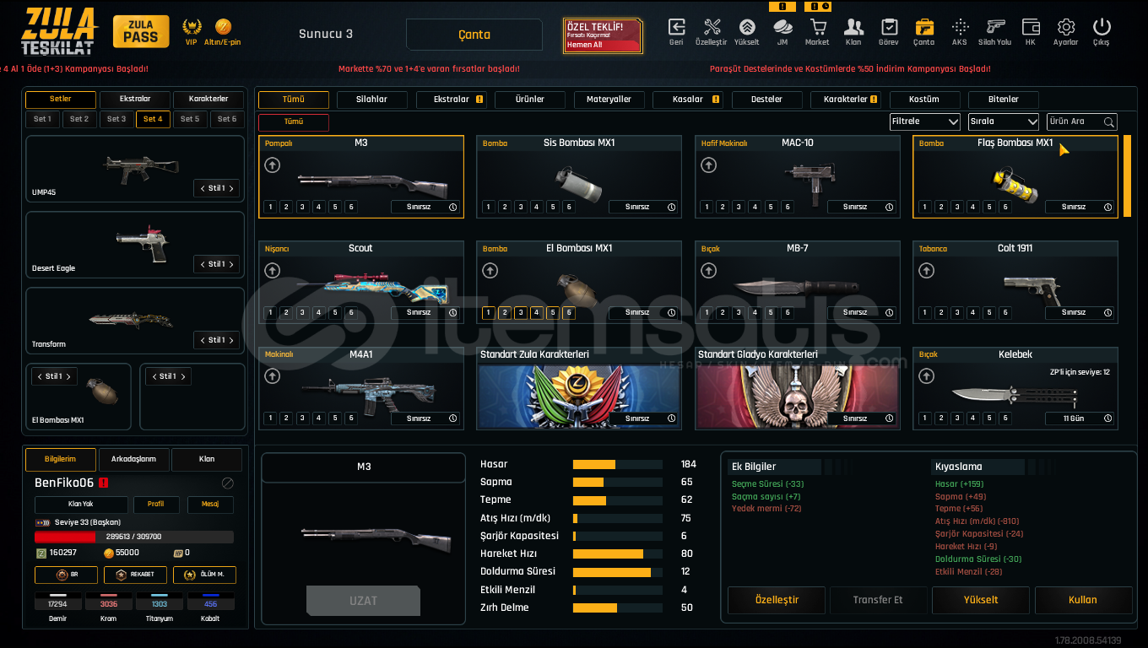Open the Geri back icon

[x=676, y=27]
